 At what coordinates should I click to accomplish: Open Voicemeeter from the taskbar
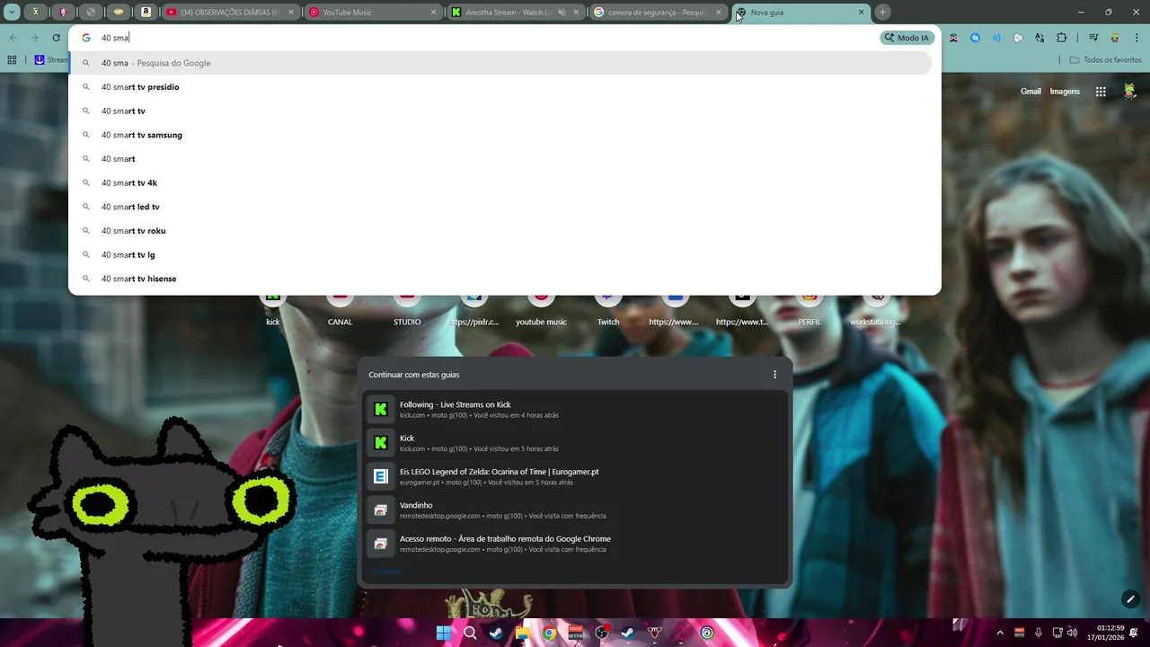(x=575, y=633)
